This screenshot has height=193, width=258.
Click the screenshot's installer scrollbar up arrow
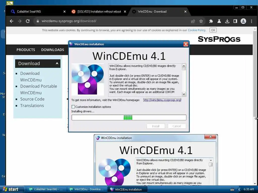211,160
